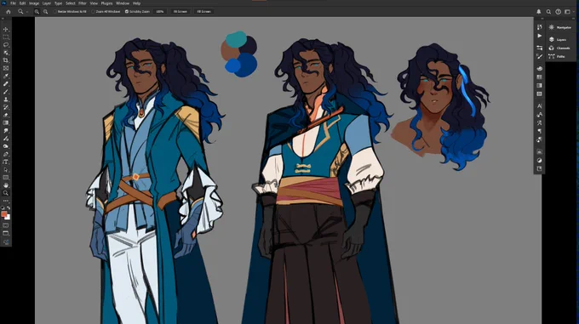This screenshot has width=579, height=324.
Task: Select the Hand tool
Action: click(6, 185)
